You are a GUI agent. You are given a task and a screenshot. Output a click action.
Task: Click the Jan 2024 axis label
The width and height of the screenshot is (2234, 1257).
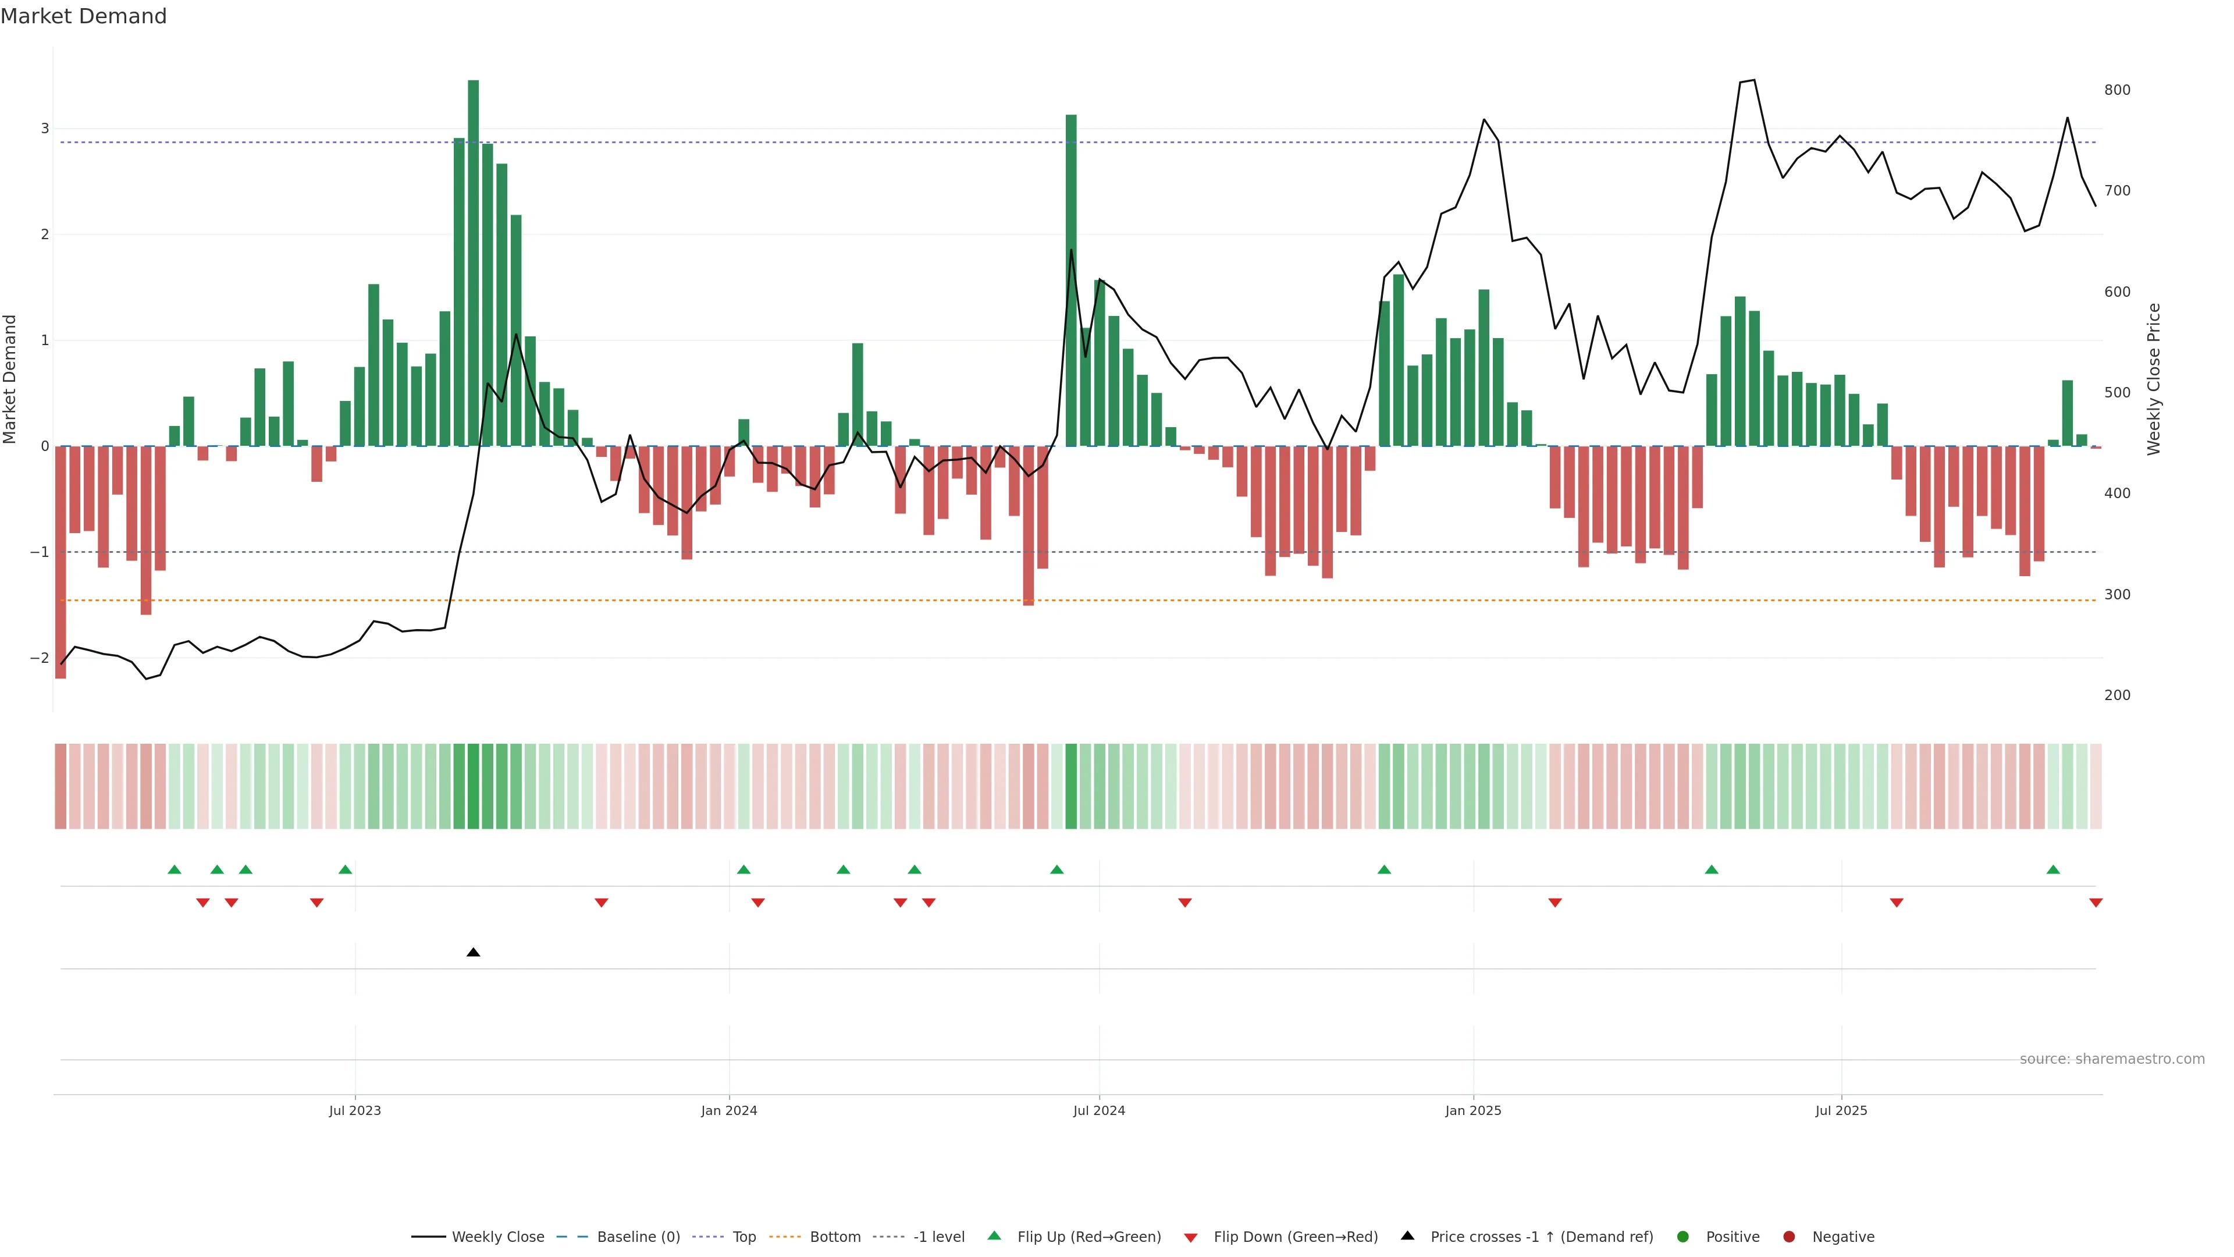pos(728,1110)
